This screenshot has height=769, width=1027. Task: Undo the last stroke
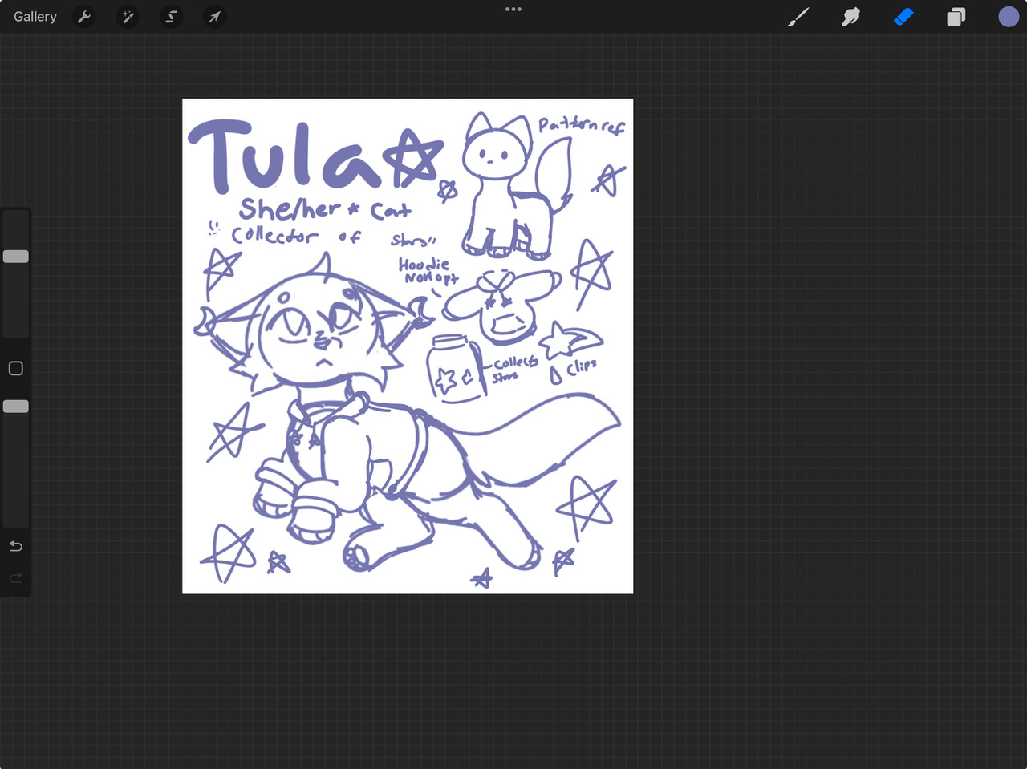pos(15,546)
